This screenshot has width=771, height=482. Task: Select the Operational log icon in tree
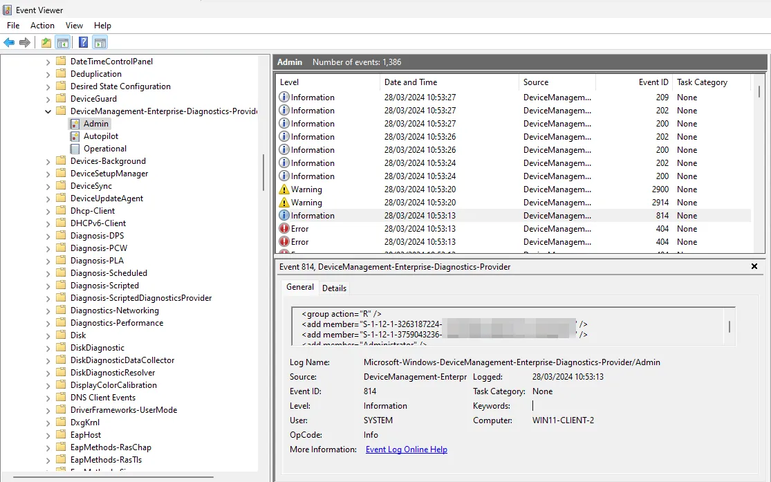click(x=75, y=149)
